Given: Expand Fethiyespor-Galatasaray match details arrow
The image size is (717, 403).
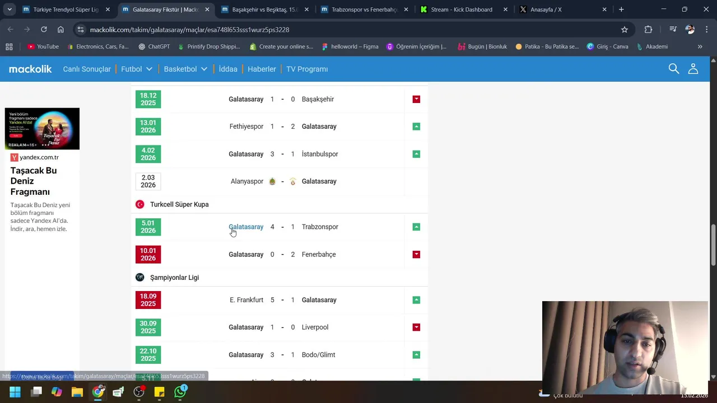Looking at the screenshot, I should 416,126.
